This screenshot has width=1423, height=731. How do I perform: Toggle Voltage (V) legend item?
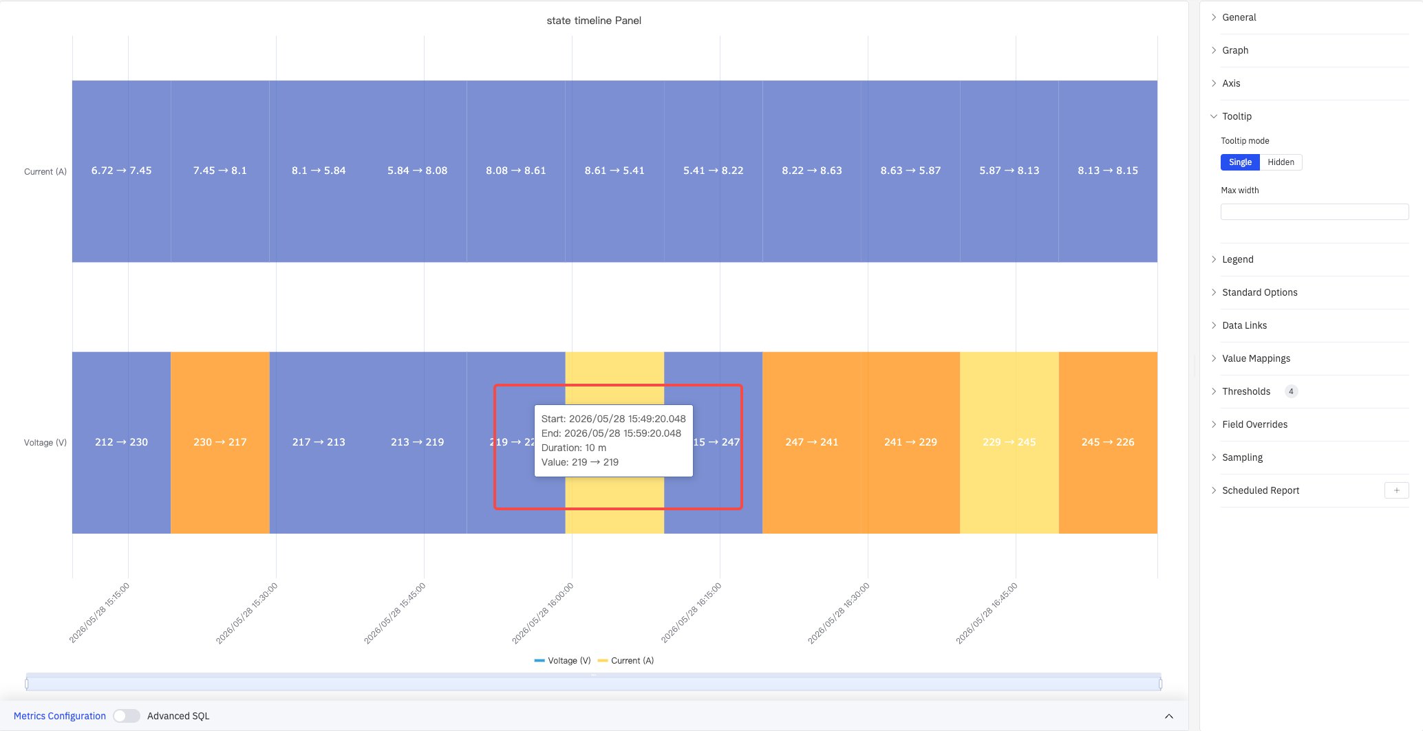(x=562, y=661)
